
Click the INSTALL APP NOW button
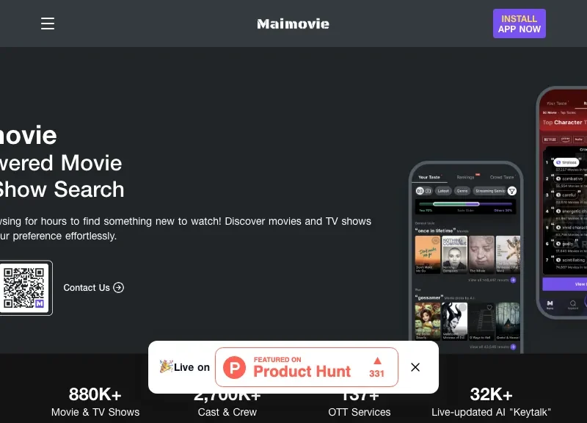519,23
